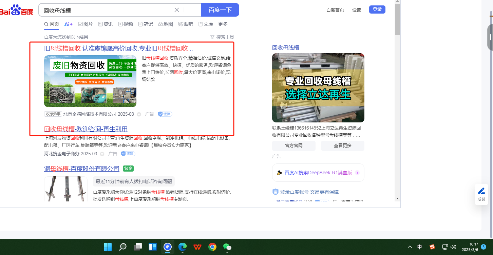
Task: Go to the 地图 tab
Action: click(x=166, y=24)
